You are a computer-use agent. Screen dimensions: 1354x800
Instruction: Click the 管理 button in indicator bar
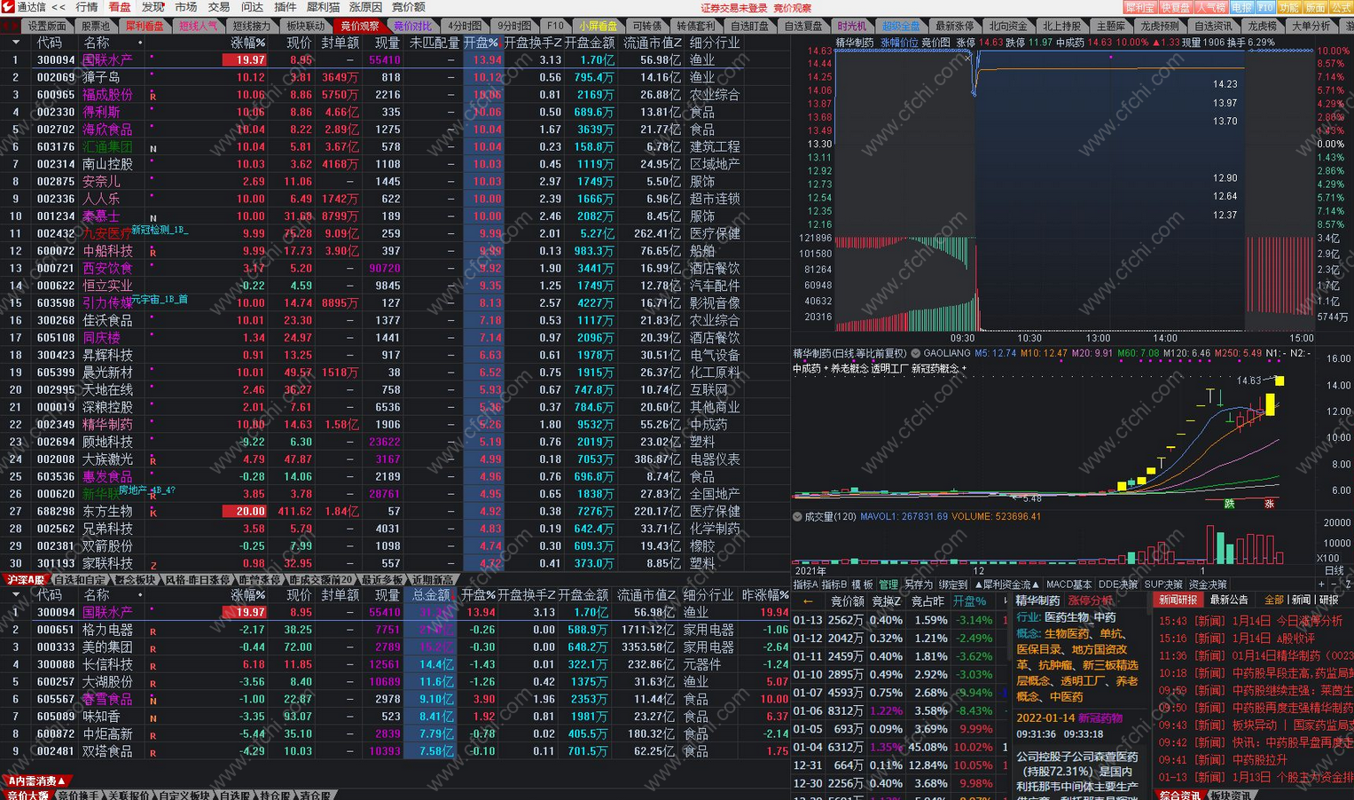click(x=888, y=584)
